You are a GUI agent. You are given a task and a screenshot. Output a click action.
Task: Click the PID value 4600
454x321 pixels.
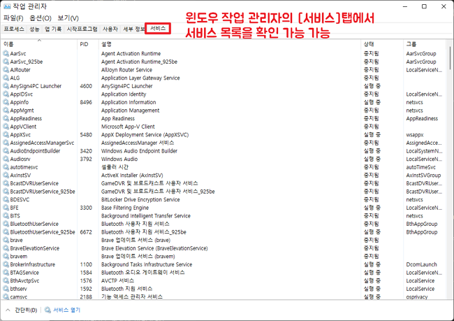coord(86,86)
